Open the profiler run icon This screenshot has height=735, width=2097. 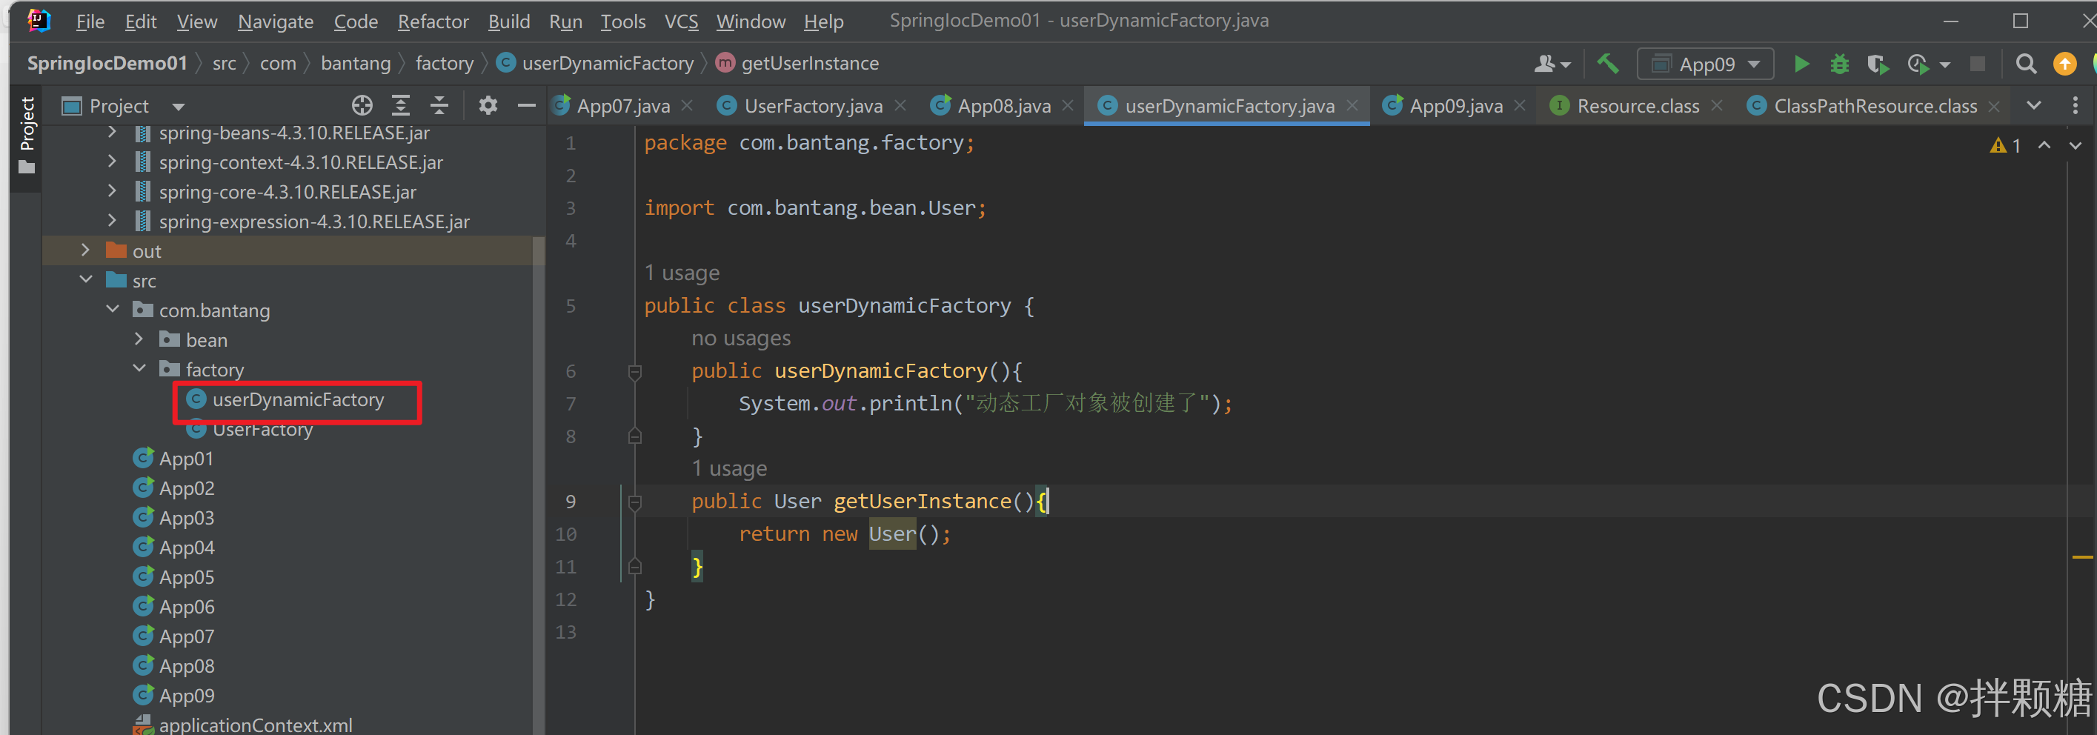coord(1918,64)
